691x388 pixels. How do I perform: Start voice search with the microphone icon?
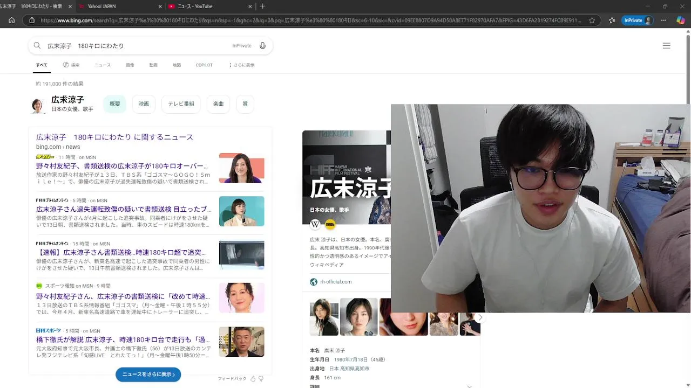[262, 46]
